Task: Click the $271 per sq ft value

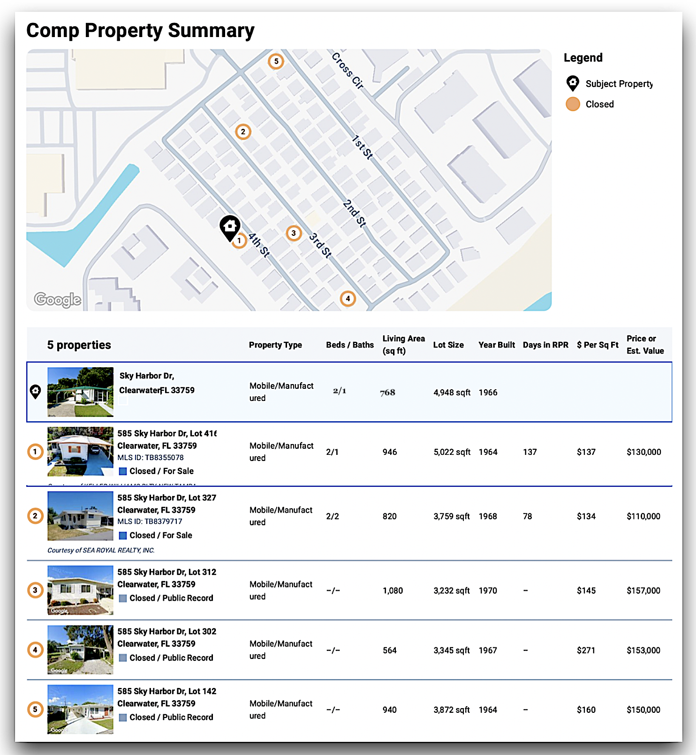Action: [586, 650]
